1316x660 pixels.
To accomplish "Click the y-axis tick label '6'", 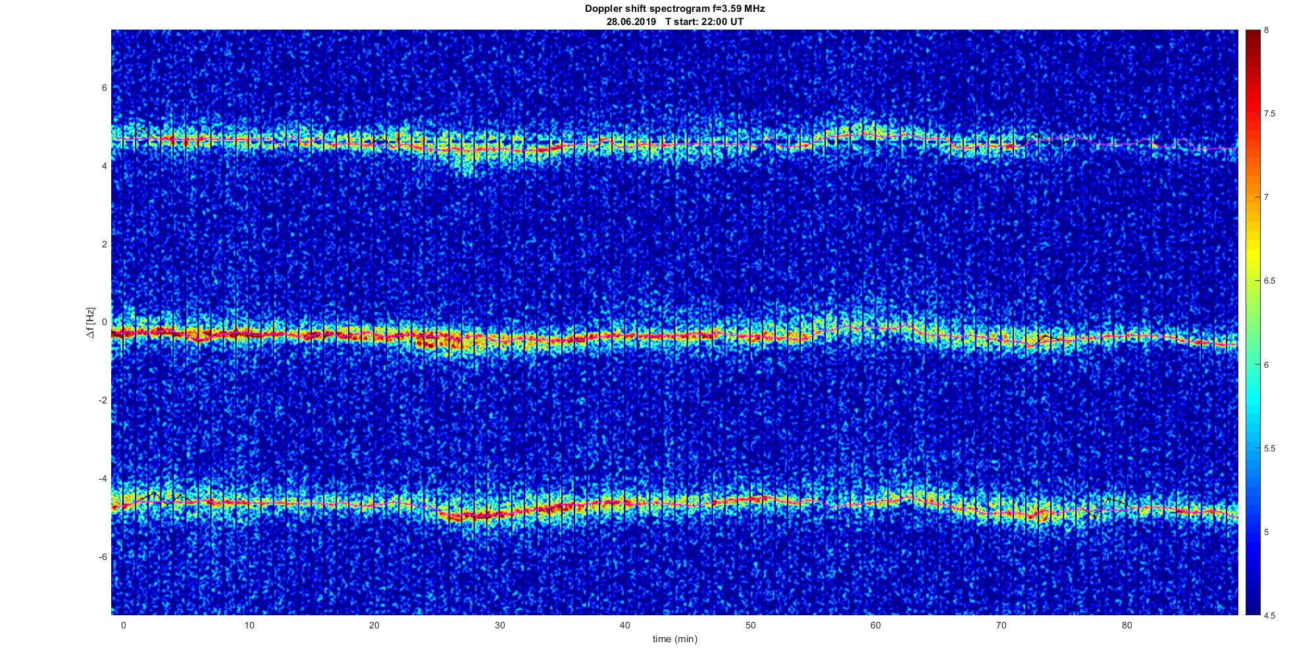I will pos(104,88).
